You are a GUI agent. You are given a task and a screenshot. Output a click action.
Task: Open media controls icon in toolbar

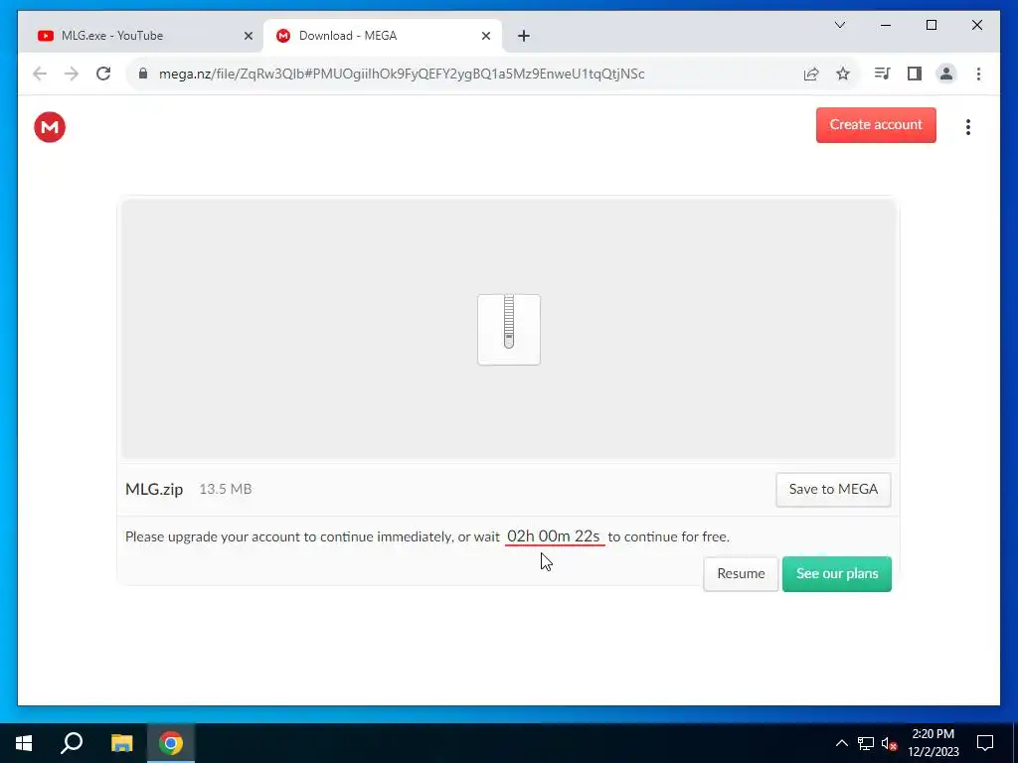click(x=882, y=74)
